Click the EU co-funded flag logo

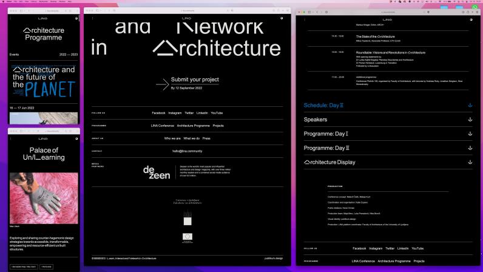tap(187, 238)
